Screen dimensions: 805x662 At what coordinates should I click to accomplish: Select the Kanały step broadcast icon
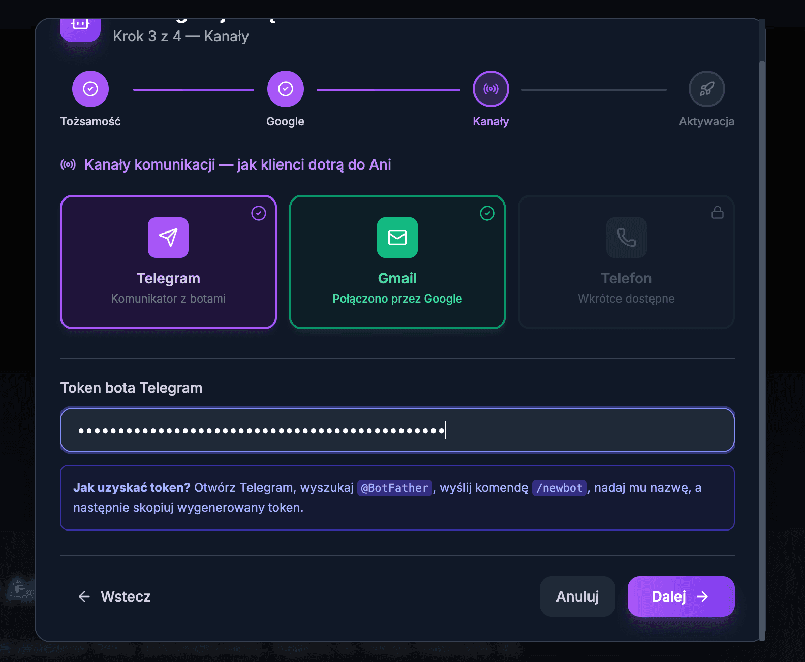pos(491,89)
